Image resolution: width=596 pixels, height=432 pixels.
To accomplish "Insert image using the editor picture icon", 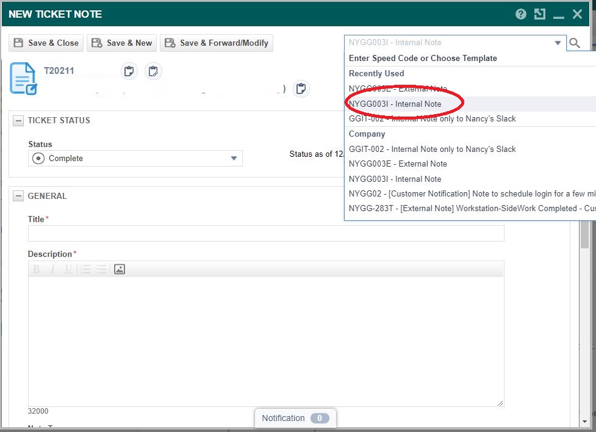I will pos(120,269).
